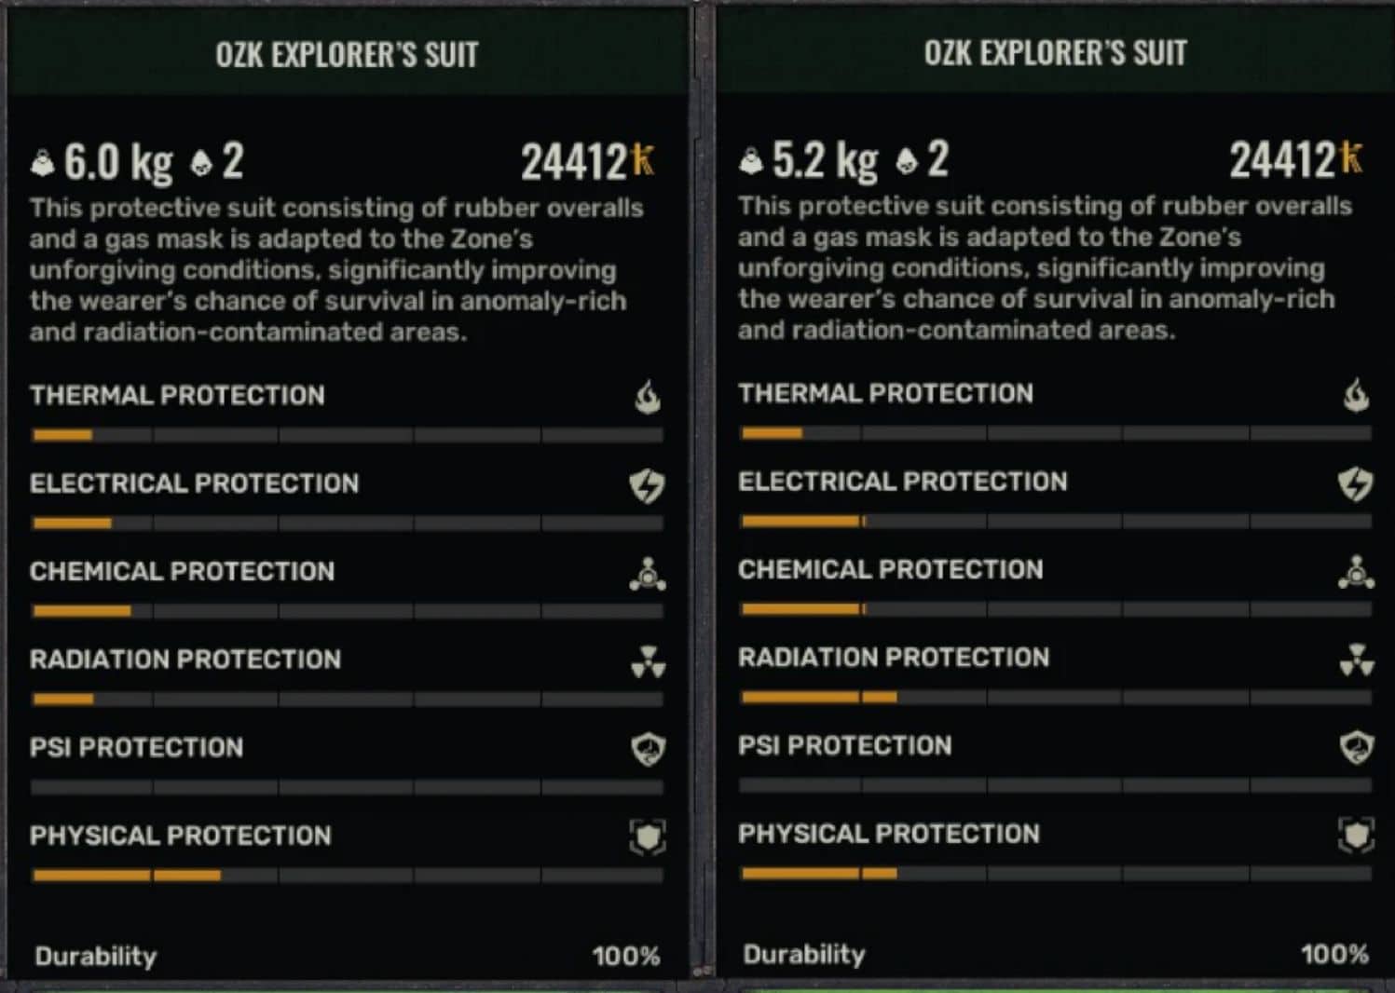This screenshot has width=1395, height=993.
Task: Click the radiation trefoil icon in right panel
Action: pos(1356,660)
